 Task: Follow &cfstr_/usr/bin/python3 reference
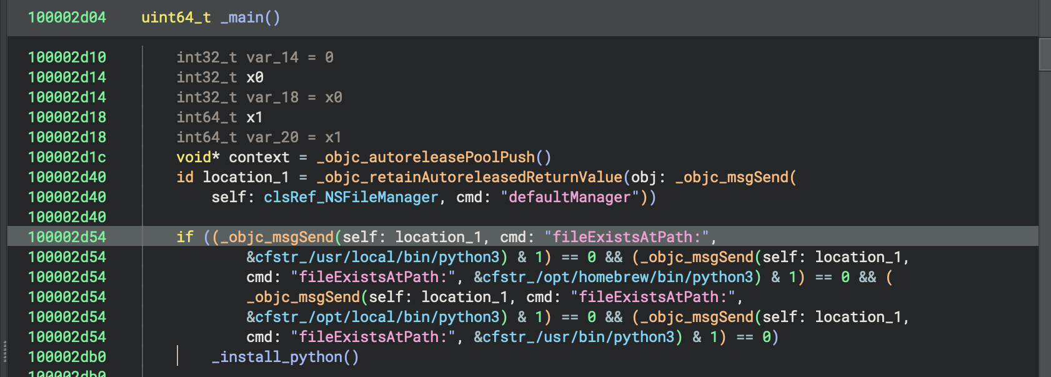click(574, 337)
